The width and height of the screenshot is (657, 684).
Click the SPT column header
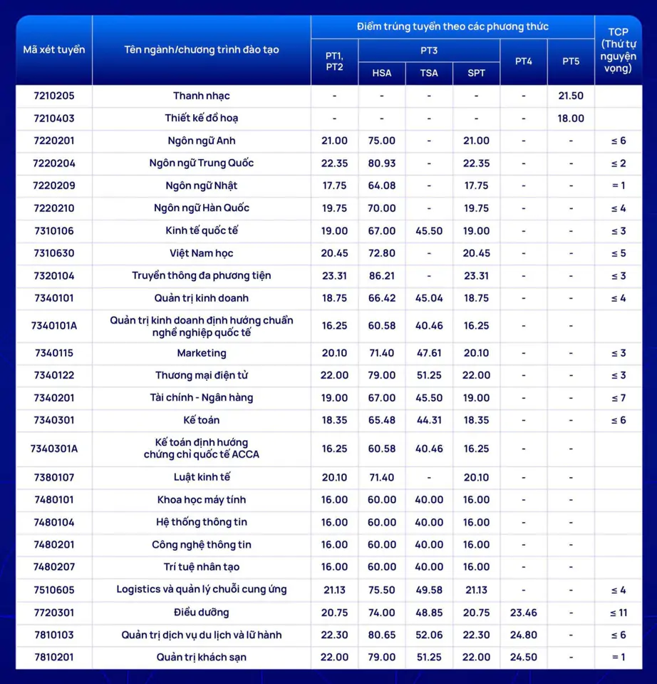[x=476, y=73]
